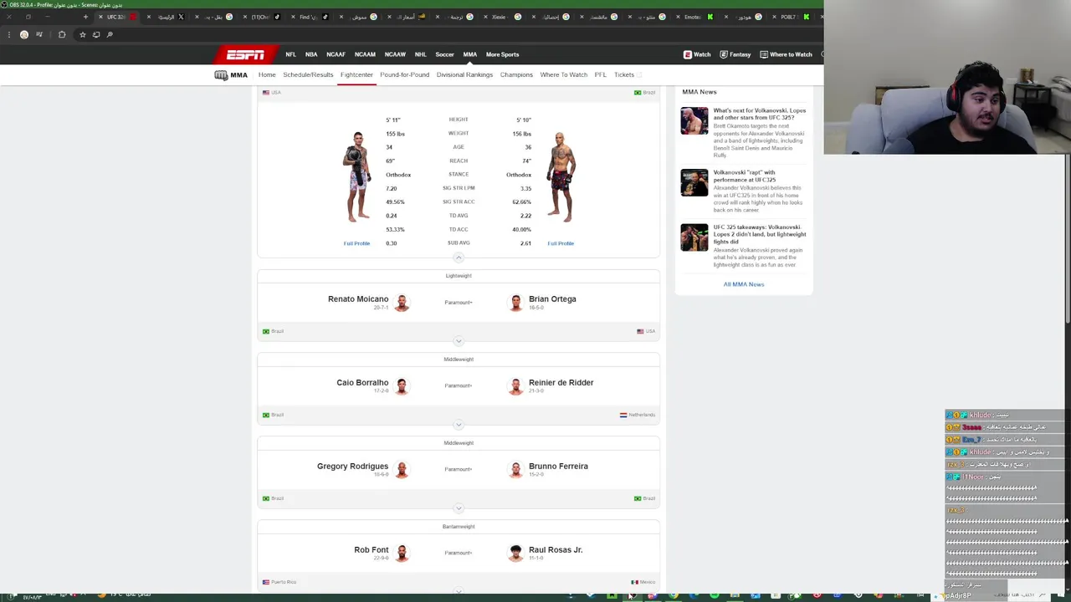Switch to the UFC 326 browser tab
1071x602 pixels.
tap(116, 17)
